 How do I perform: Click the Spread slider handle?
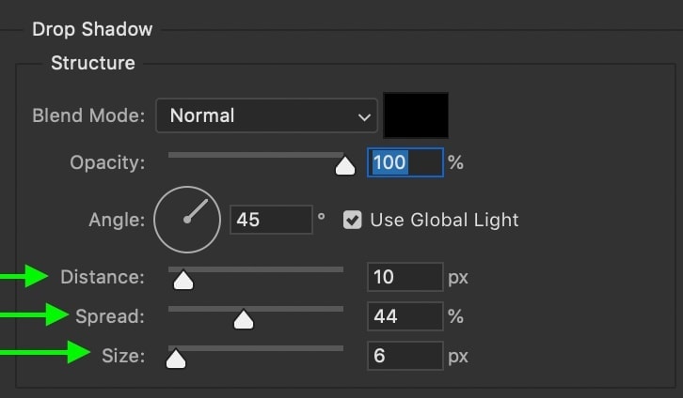(x=244, y=319)
